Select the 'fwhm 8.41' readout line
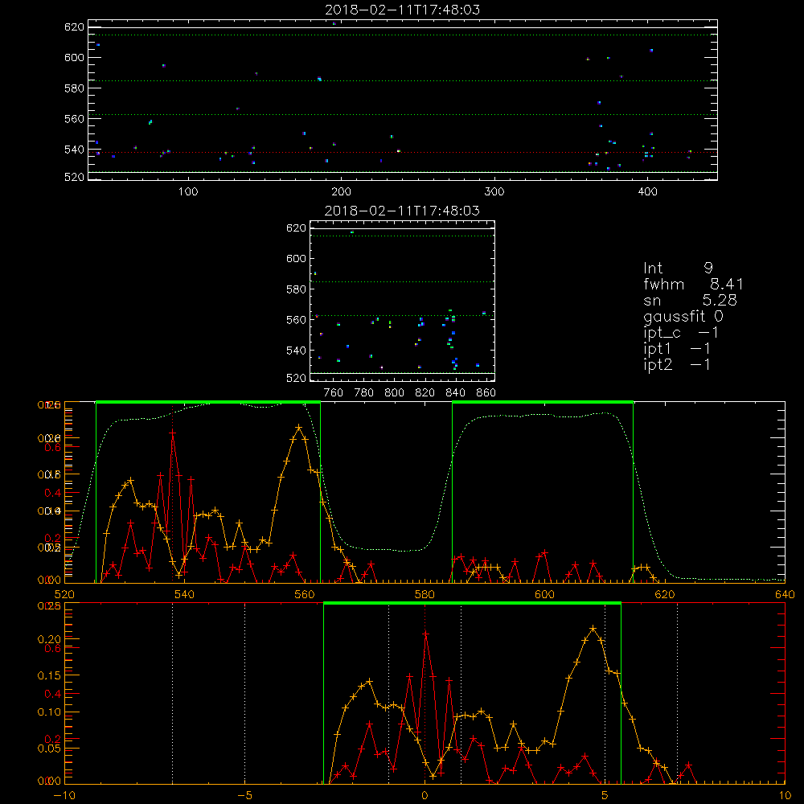The width and height of the screenshot is (804, 804). click(693, 284)
